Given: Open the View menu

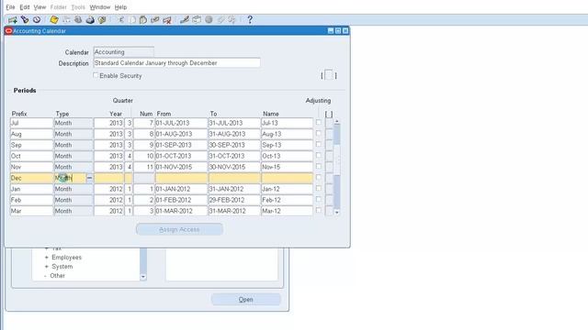Looking at the screenshot, I should point(40,7).
